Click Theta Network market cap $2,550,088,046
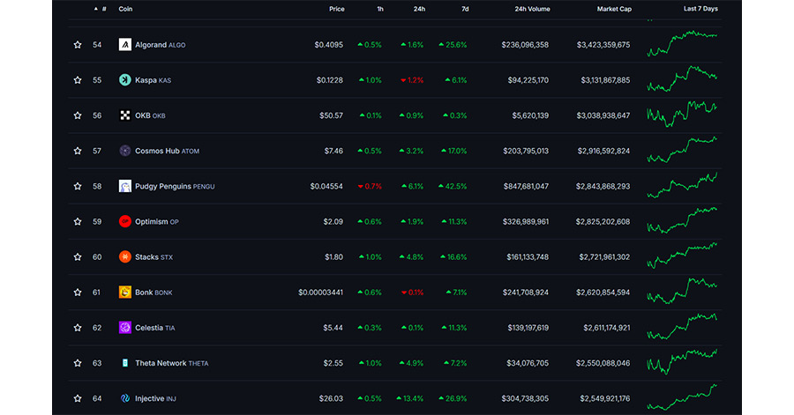The image size is (794, 415). point(603,363)
